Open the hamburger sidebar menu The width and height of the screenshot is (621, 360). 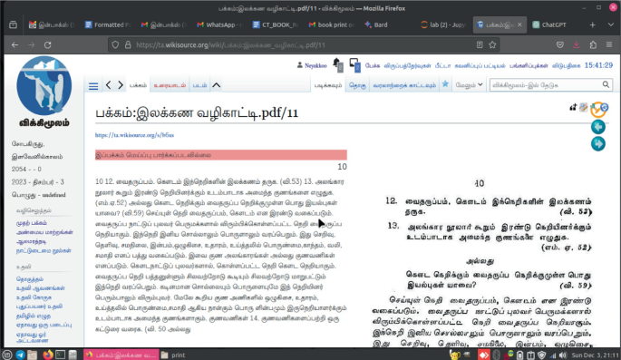93,86
